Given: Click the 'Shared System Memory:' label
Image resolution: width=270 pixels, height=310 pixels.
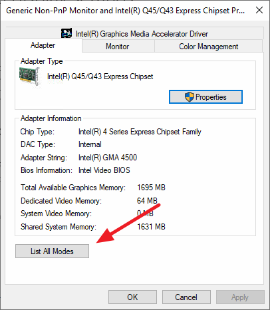Looking at the screenshot, I should (x=59, y=227).
